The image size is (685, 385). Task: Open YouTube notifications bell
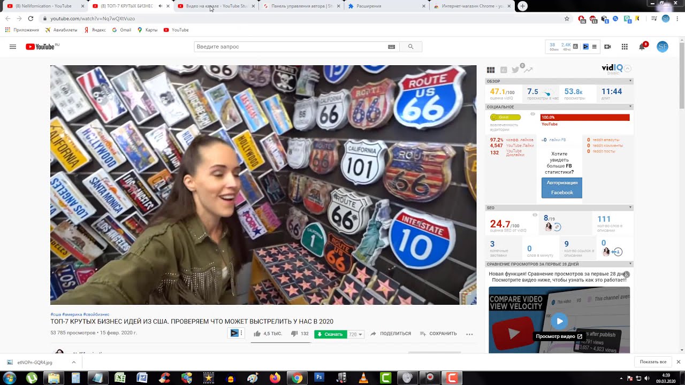coord(642,47)
